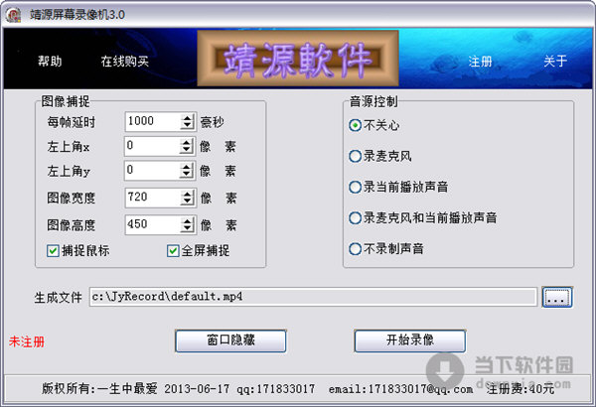Focus the 图像宽度 width input field
Screen dimensions: 596x407
click(x=152, y=198)
